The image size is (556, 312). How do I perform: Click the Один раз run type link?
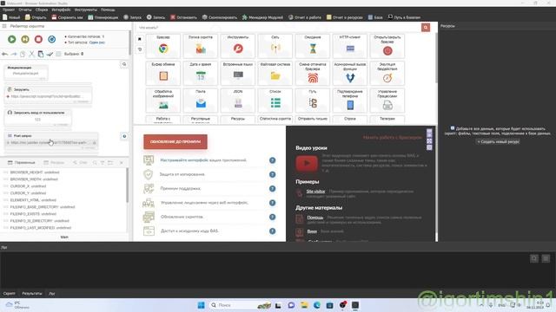coord(96,42)
